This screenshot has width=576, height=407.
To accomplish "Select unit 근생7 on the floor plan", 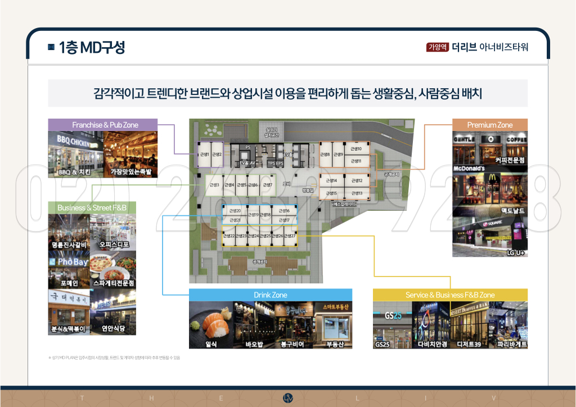I will coord(267,185).
